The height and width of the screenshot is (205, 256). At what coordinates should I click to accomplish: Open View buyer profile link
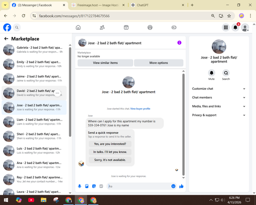[140, 109]
